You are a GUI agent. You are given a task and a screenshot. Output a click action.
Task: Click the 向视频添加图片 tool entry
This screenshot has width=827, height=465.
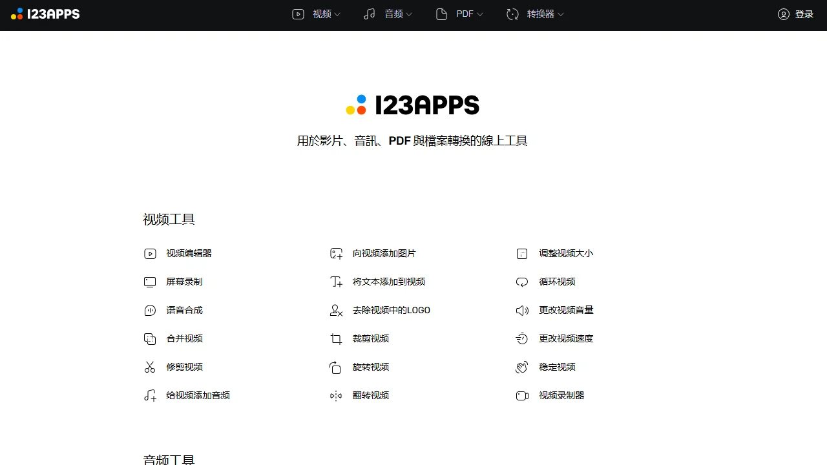coord(385,253)
